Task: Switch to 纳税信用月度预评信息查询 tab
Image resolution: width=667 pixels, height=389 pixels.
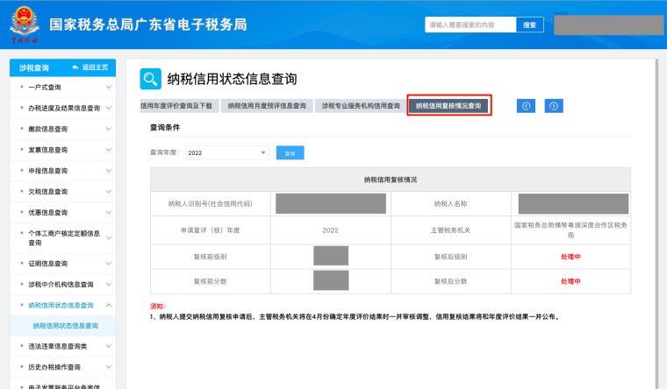Action: (267, 106)
